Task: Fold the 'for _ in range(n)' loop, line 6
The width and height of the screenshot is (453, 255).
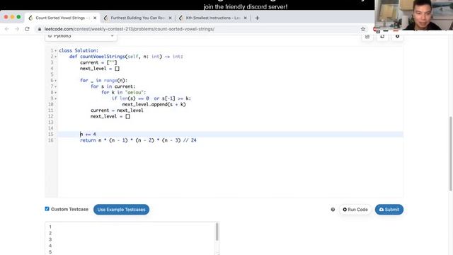Action: (55, 81)
